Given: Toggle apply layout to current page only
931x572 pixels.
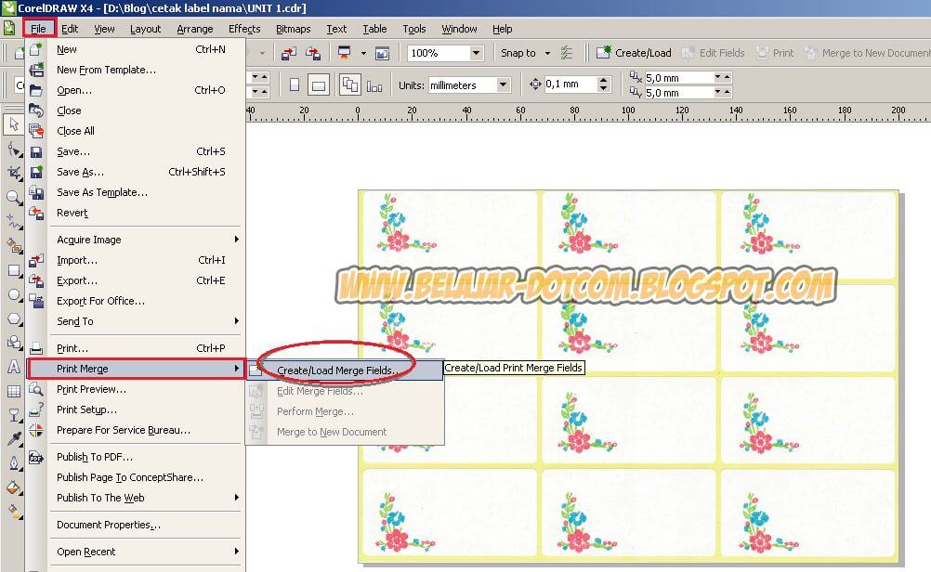Looking at the screenshot, I should click(374, 86).
